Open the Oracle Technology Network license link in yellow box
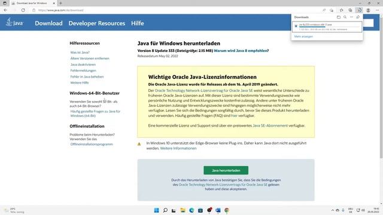This screenshot has width=383, height=215. (203, 90)
